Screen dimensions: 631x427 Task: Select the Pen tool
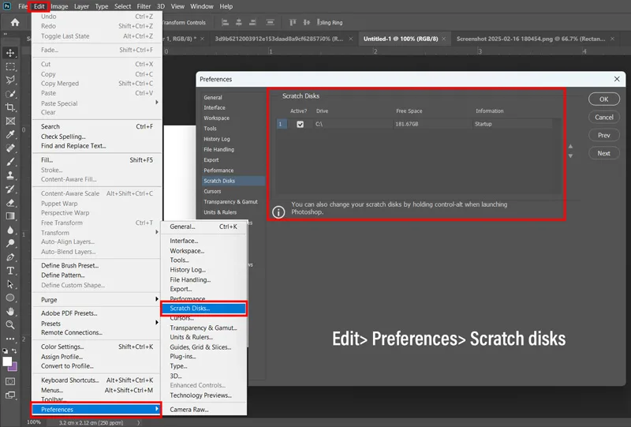coord(10,257)
